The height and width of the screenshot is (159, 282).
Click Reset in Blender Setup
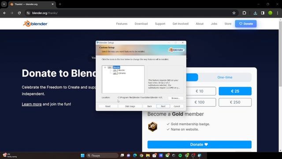[108, 106]
